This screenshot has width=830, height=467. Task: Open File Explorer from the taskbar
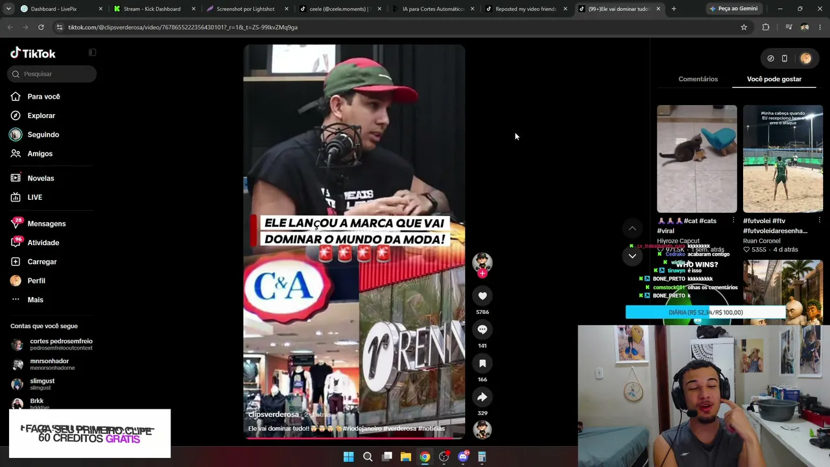tap(406, 457)
